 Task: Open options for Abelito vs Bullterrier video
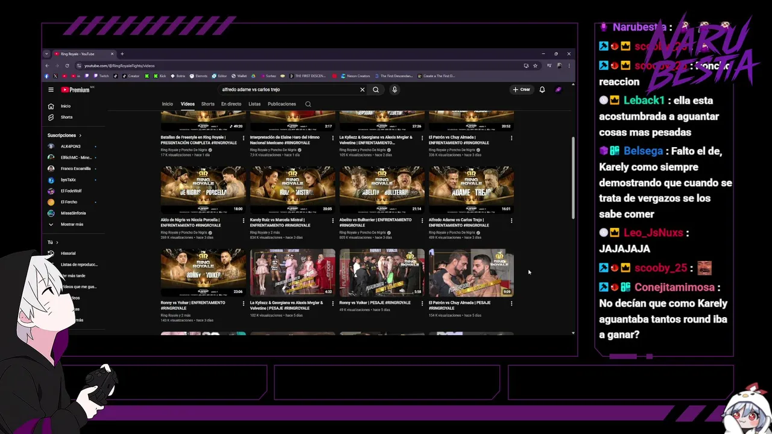422,221
